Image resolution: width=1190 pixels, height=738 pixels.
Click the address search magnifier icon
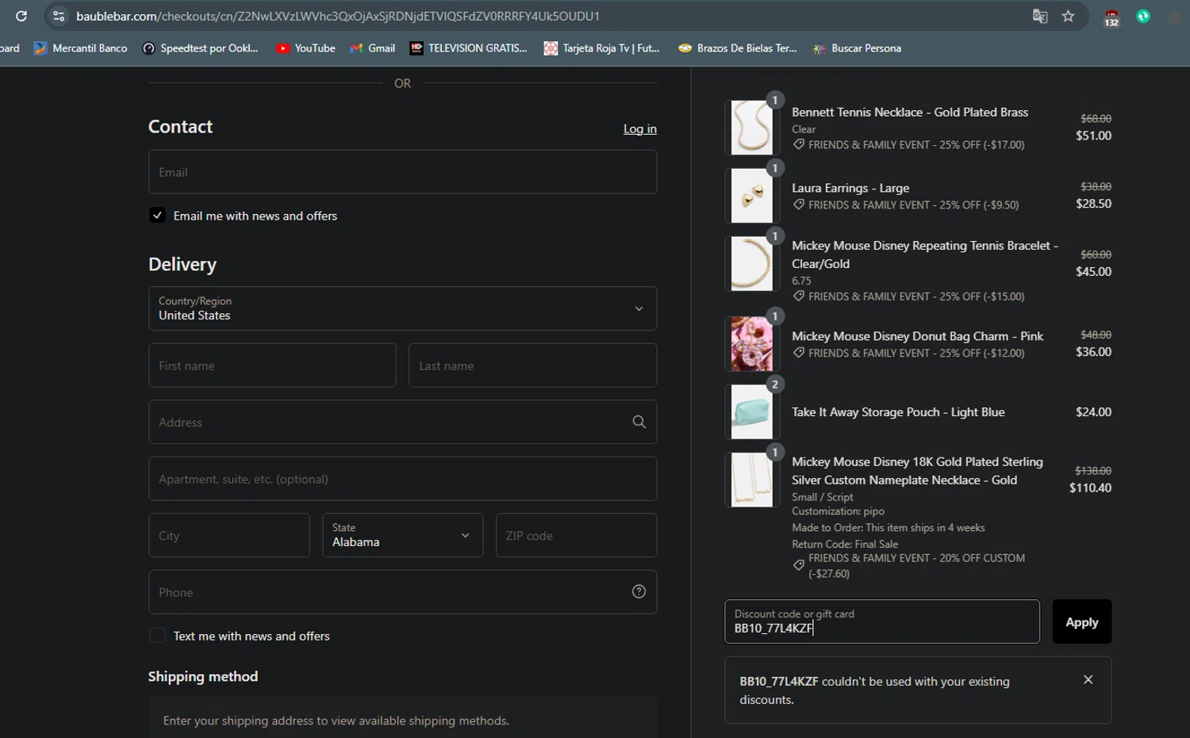tap(639, 422)
